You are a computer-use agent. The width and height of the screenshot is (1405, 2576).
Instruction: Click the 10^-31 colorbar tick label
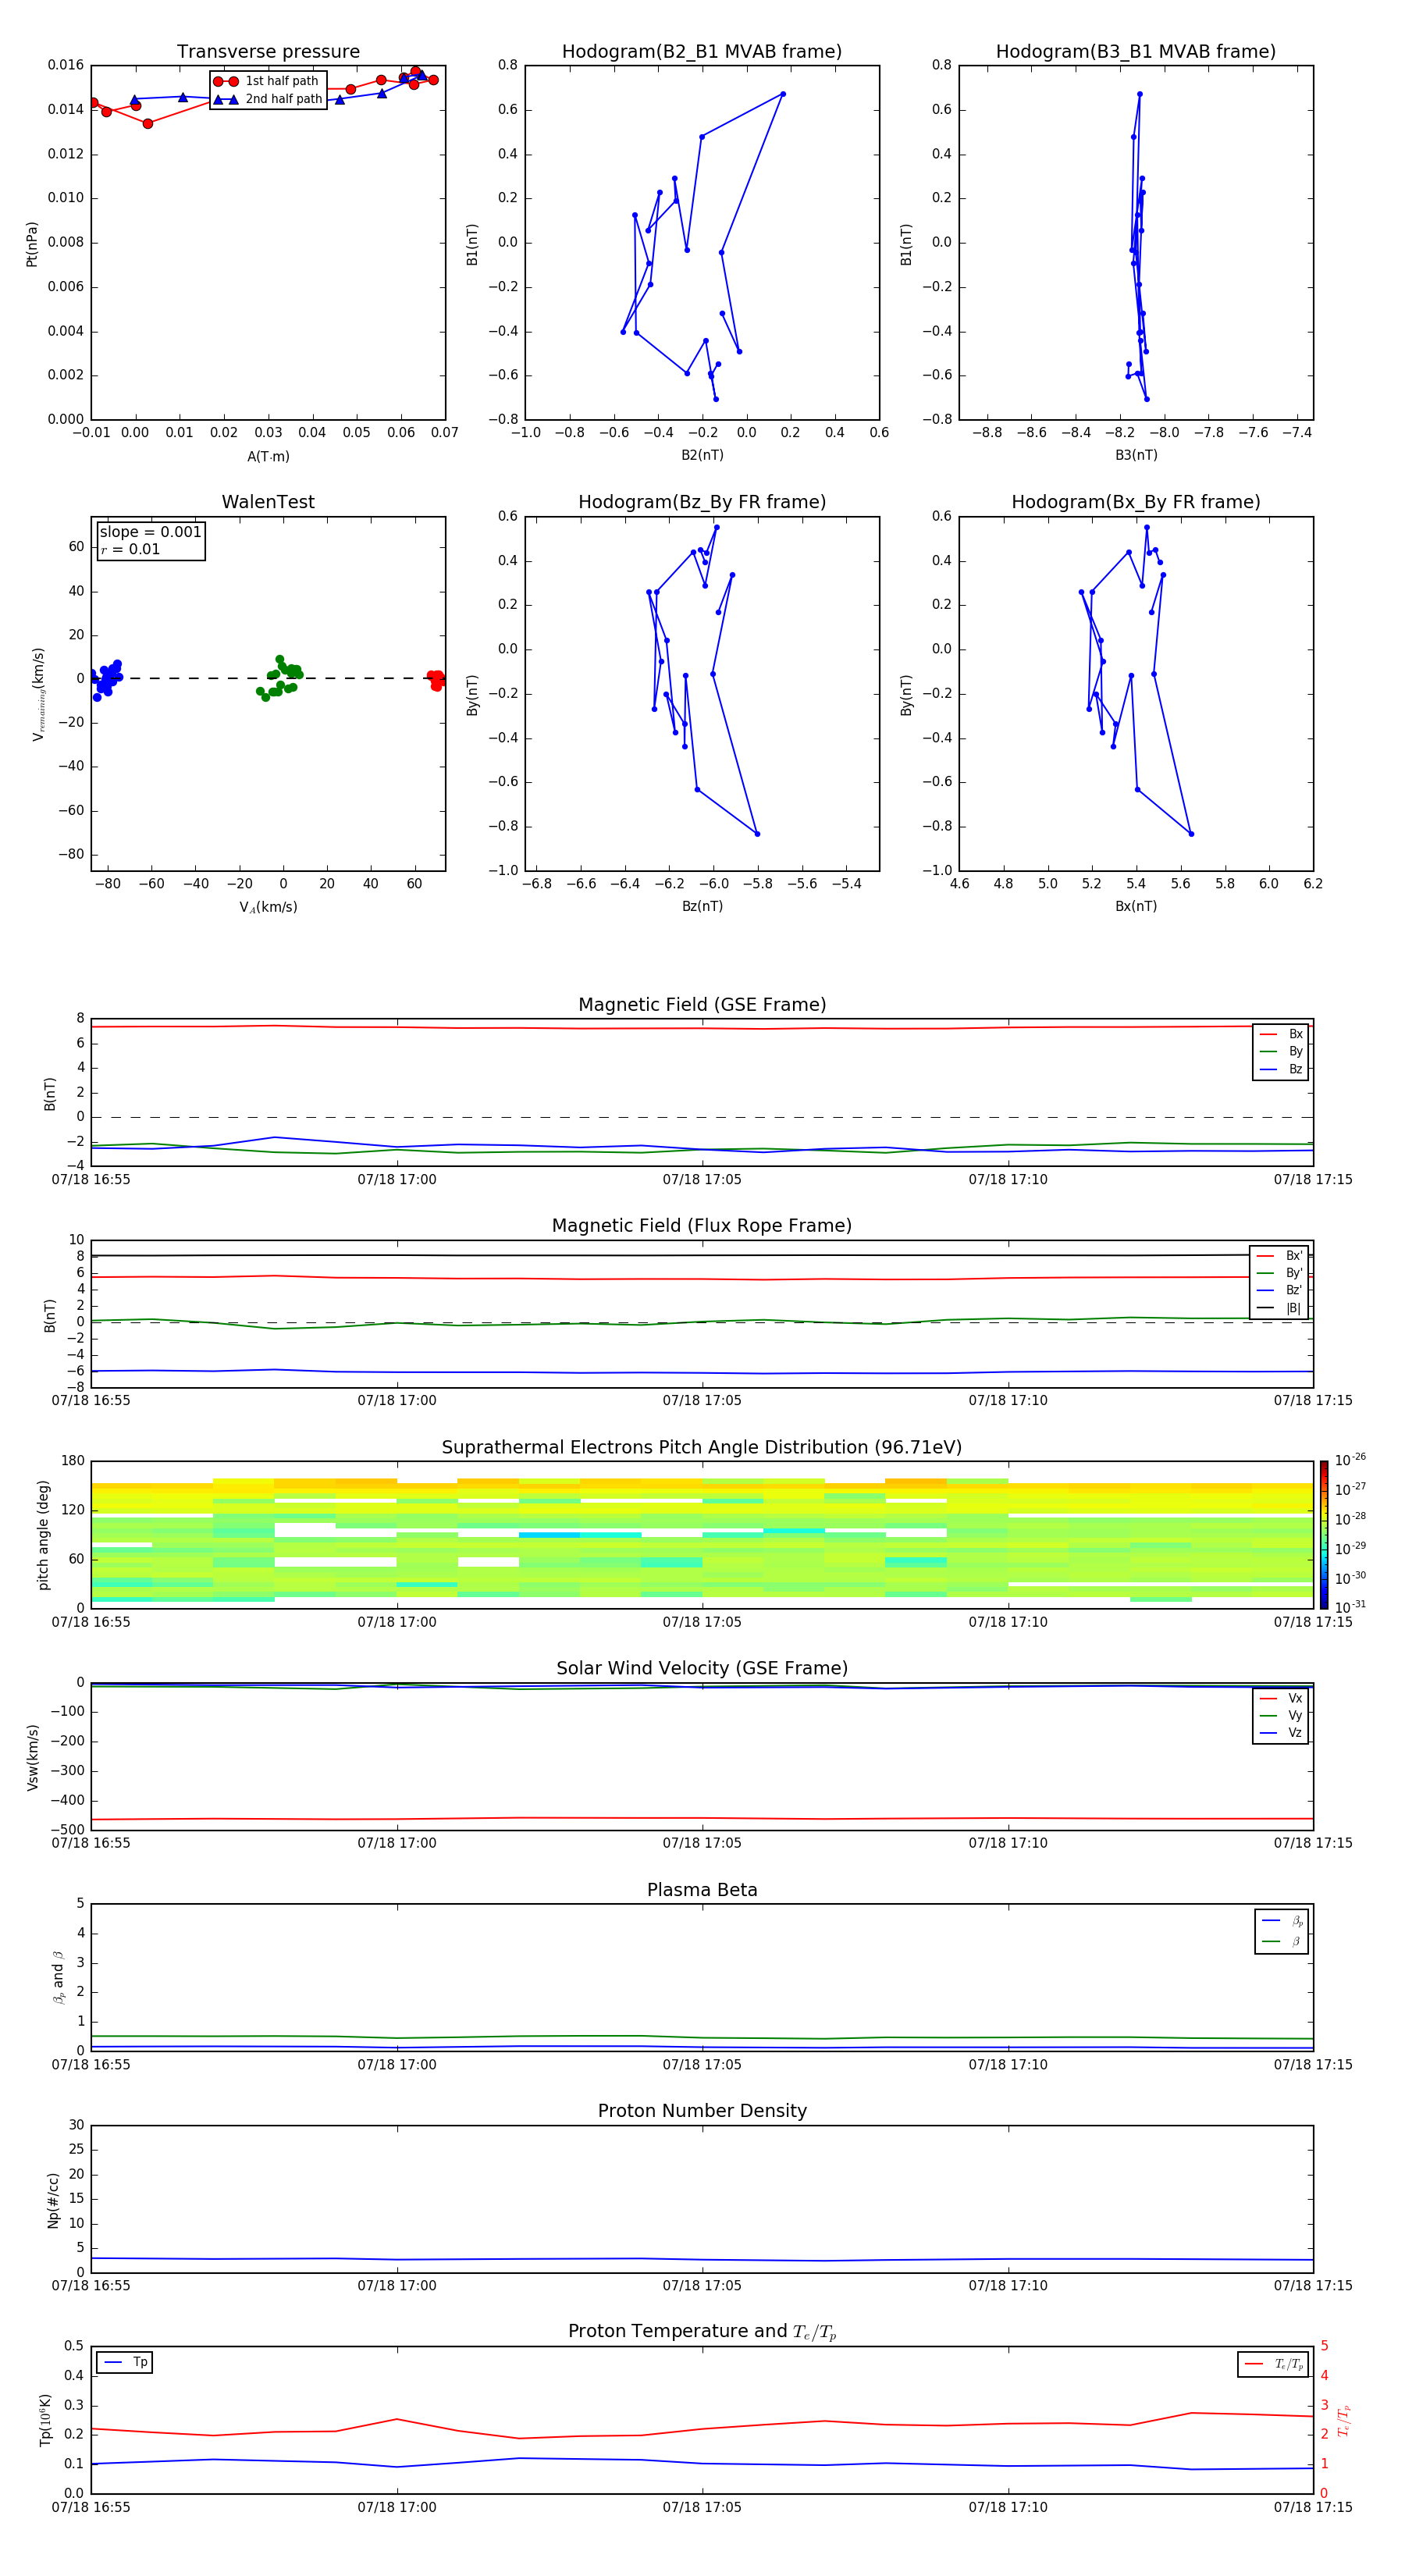(1350, 1607)
